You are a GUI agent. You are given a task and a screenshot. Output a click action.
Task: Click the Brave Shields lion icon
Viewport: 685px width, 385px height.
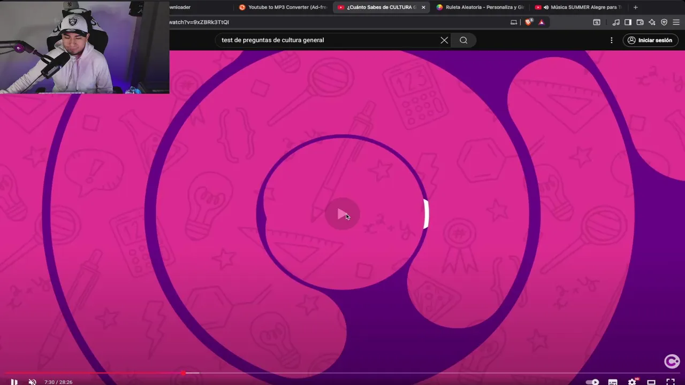(x=529, y=22)
